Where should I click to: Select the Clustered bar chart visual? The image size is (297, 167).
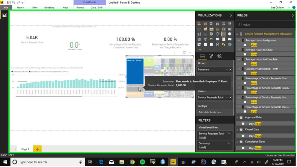[211, 24]
